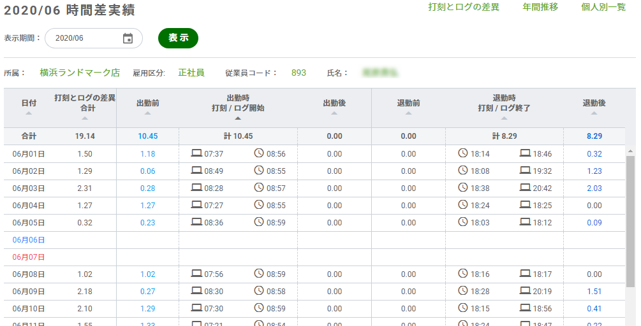Open employee code 893 link
641x326 pixels.
pyautogui.click(x=299, y=73)
